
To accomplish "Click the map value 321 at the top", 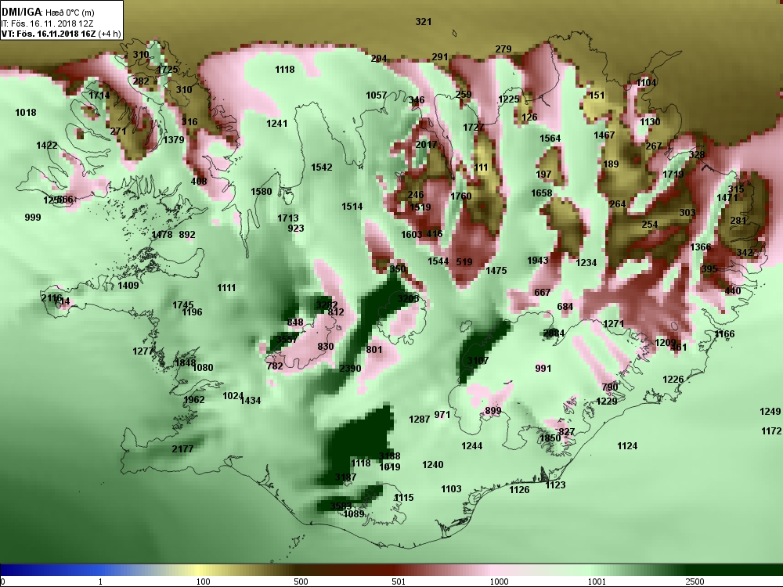I will 424,21.
